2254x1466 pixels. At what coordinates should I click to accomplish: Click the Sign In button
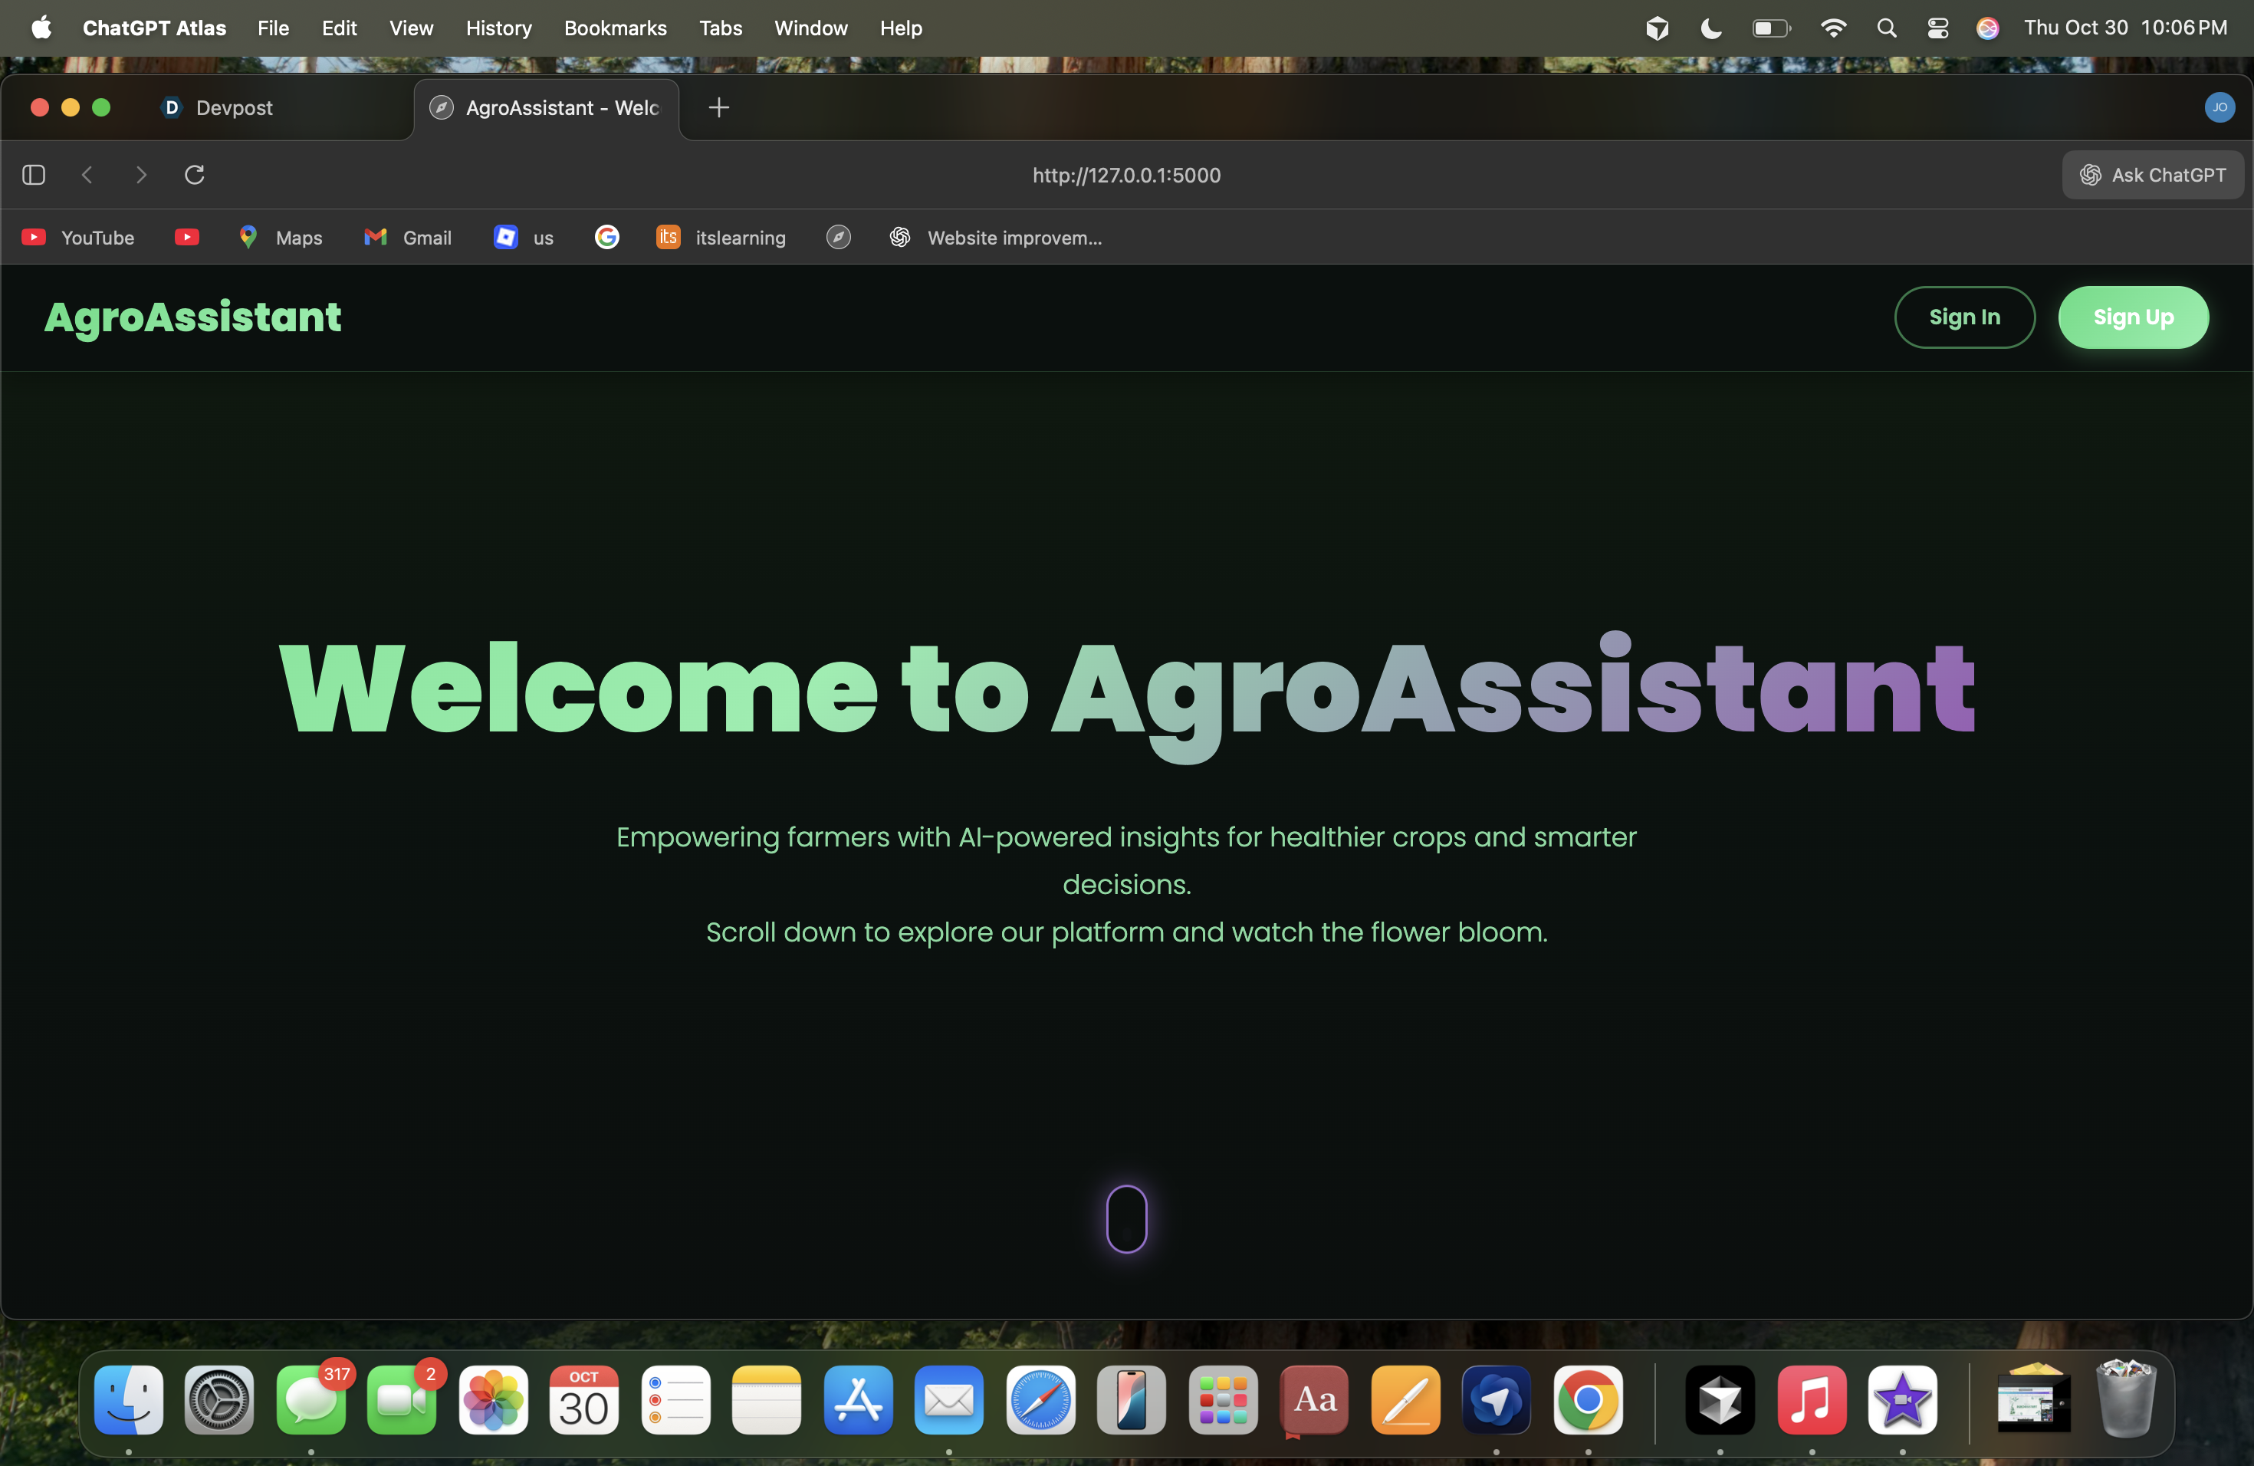coord(1964,317)
